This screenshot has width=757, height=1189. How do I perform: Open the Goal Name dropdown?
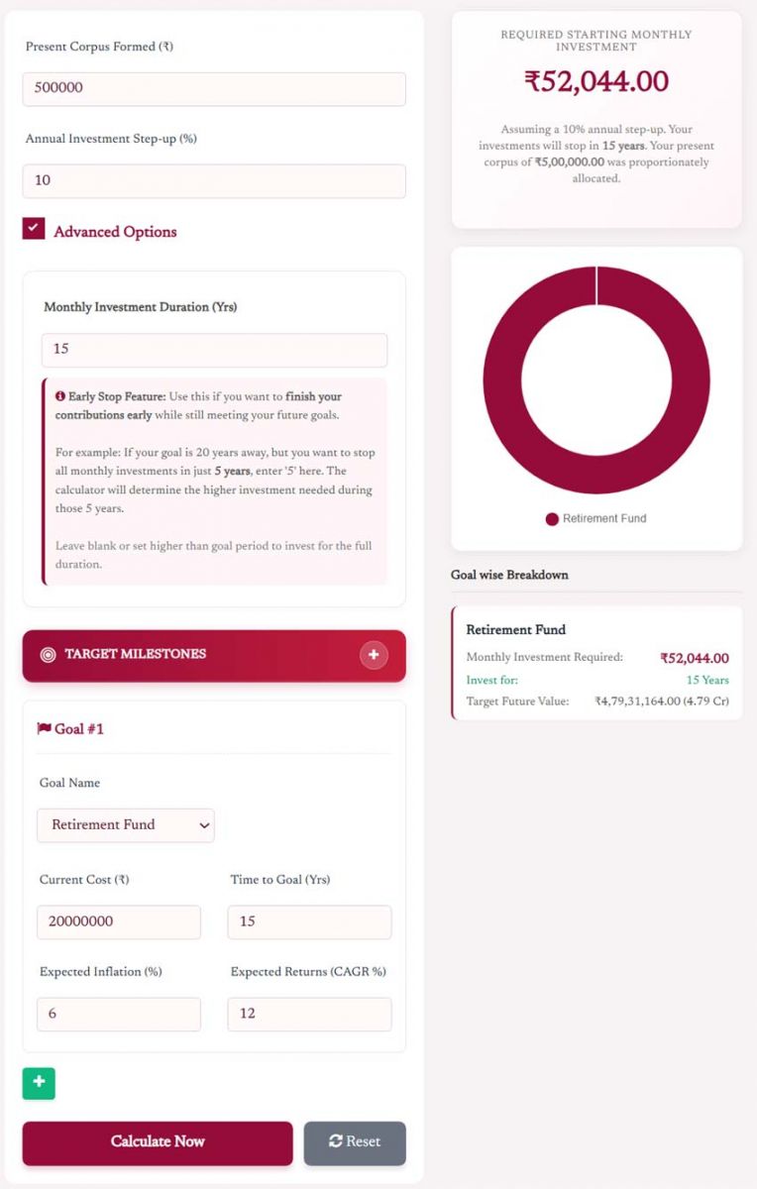125,824
